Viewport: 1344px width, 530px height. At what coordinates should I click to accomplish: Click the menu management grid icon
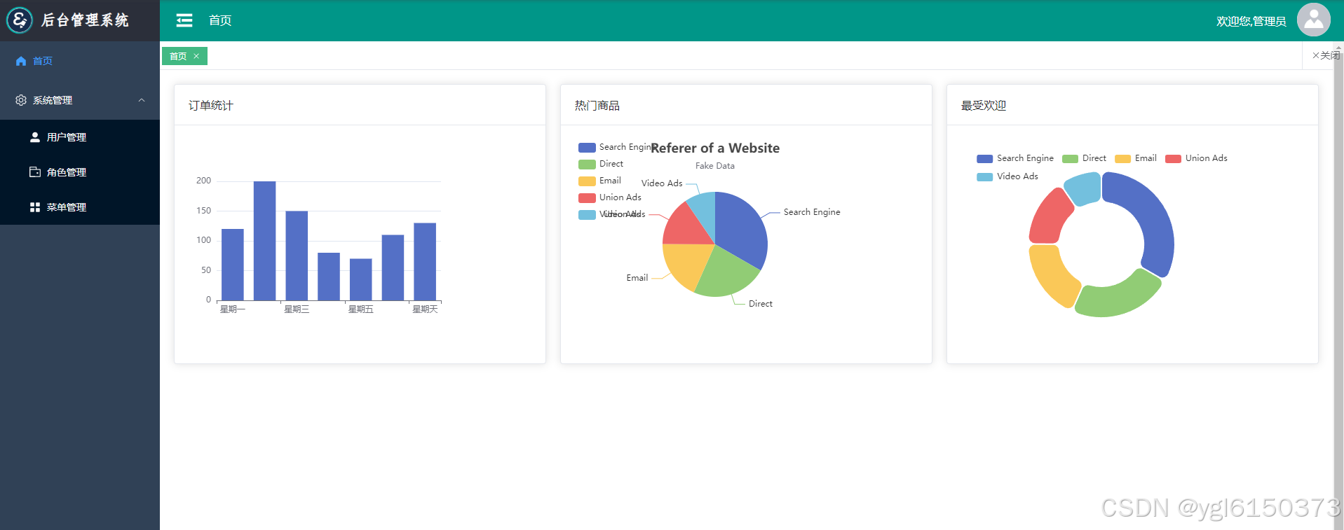[x=35, y=207]
